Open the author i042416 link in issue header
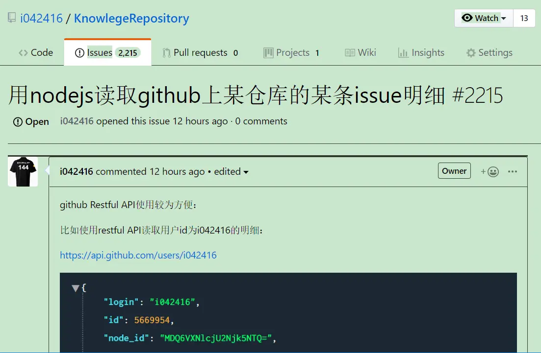Viewport: 541px width, 353px height. pyautogui.click(x=77, y=121)
